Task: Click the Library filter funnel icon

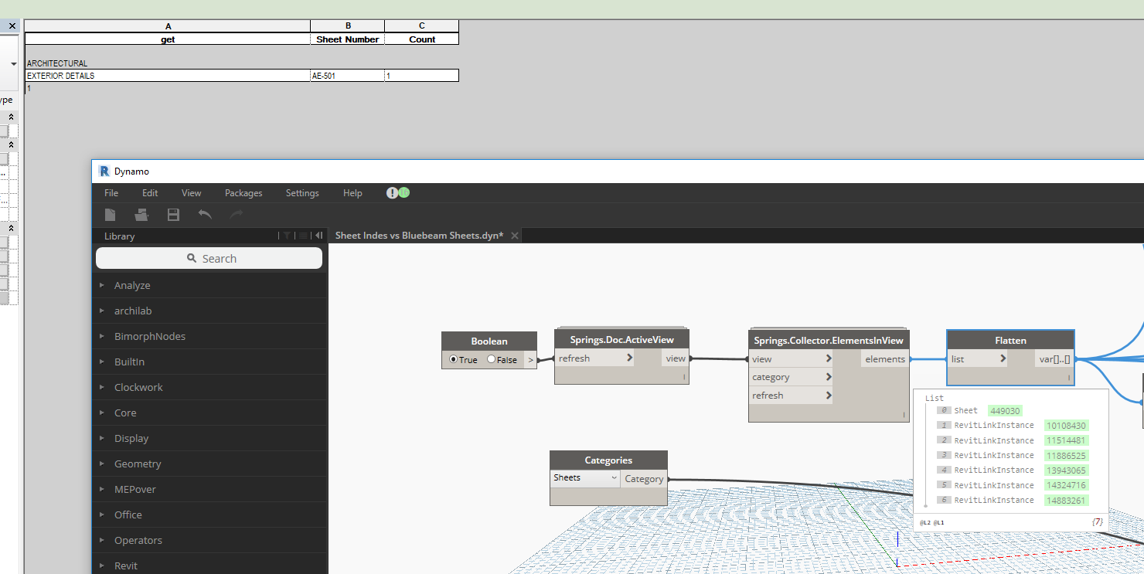Action: [x=287, y=236]
